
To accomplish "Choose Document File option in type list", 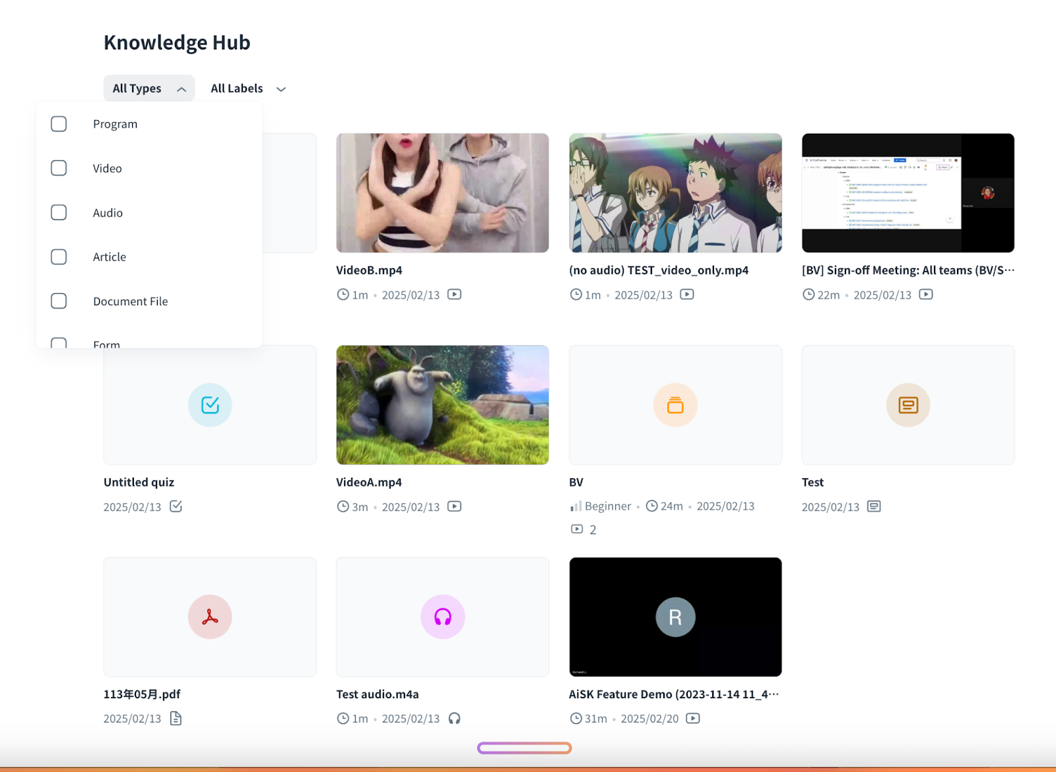I will [130, 301].
